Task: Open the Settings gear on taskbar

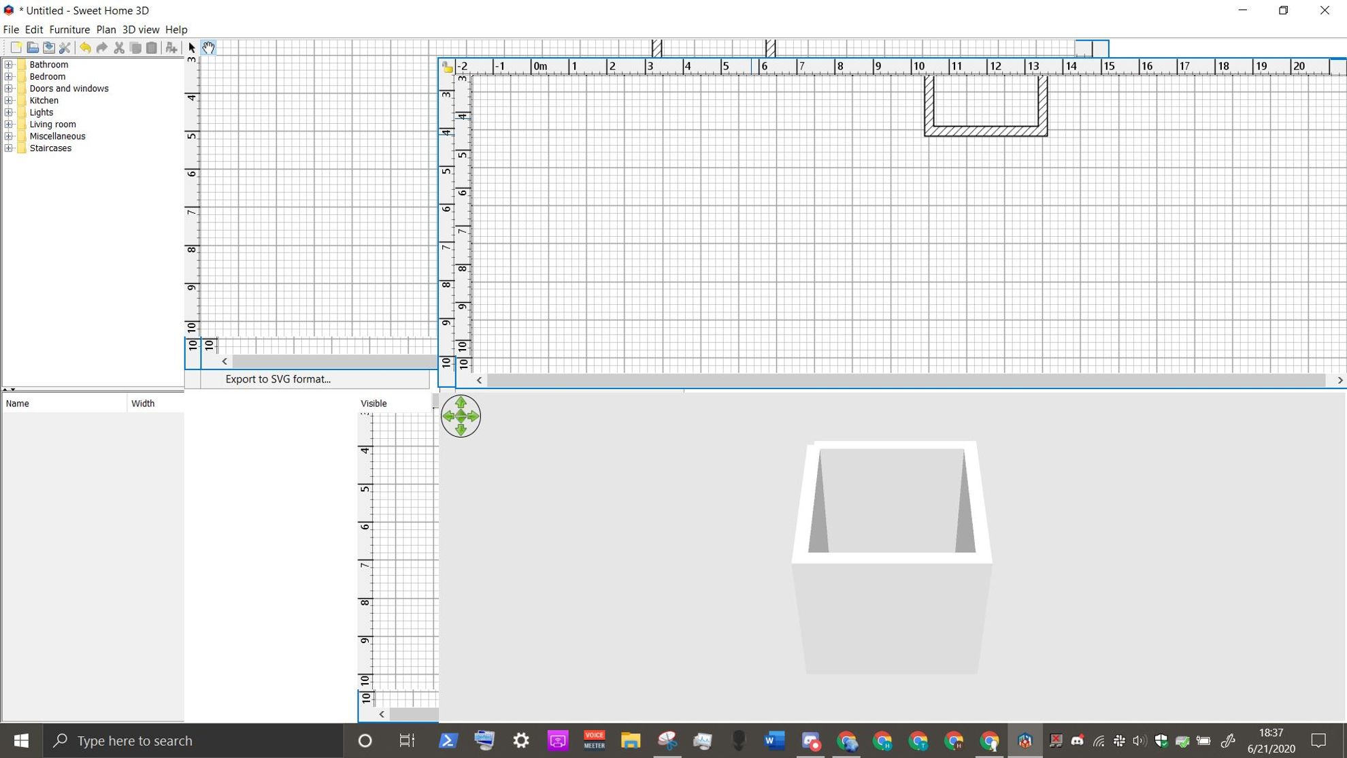Action: click(521, 740)
